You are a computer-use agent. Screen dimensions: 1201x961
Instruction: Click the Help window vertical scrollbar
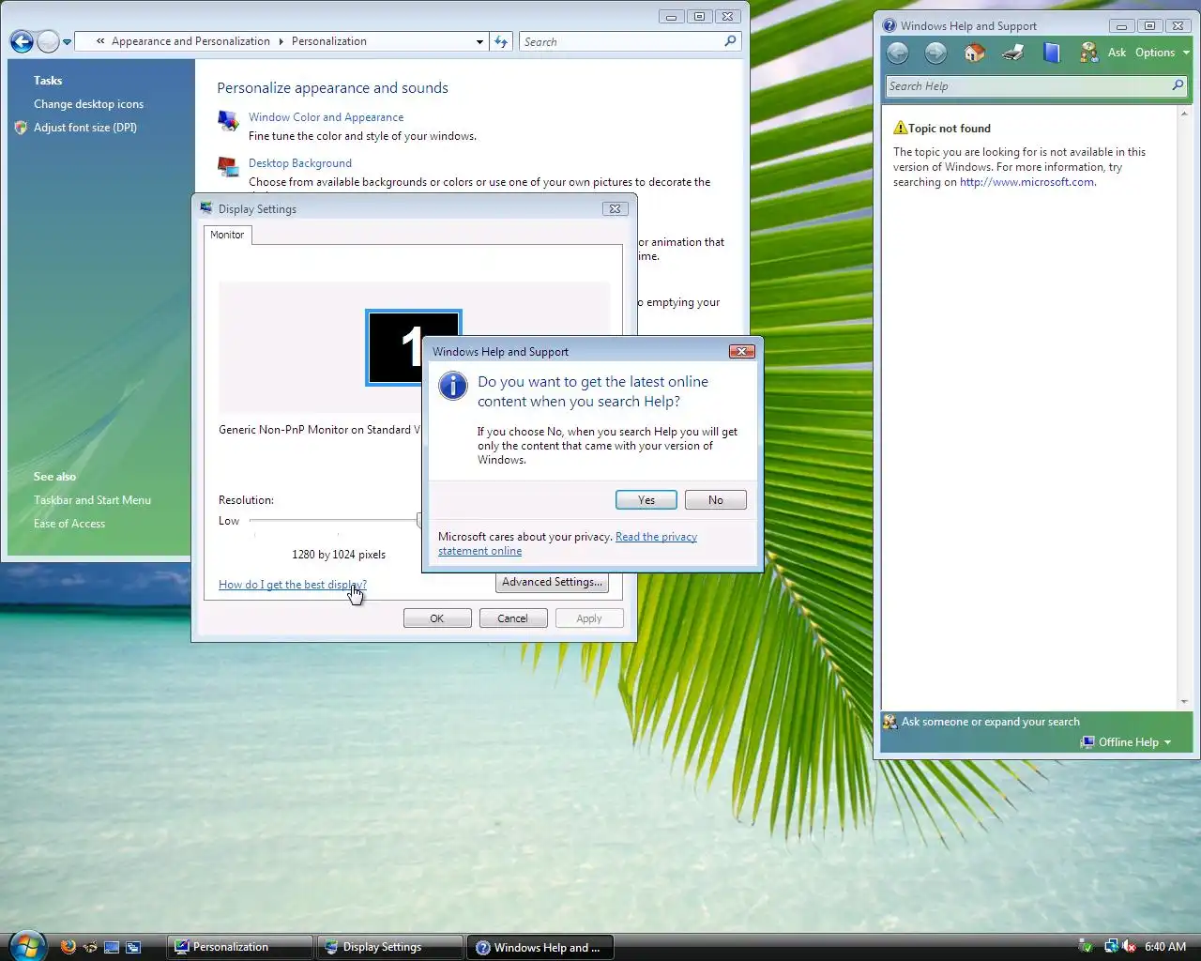click(x=1183, y=406)
